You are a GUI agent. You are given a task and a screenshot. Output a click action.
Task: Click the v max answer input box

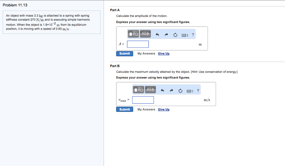143,100
